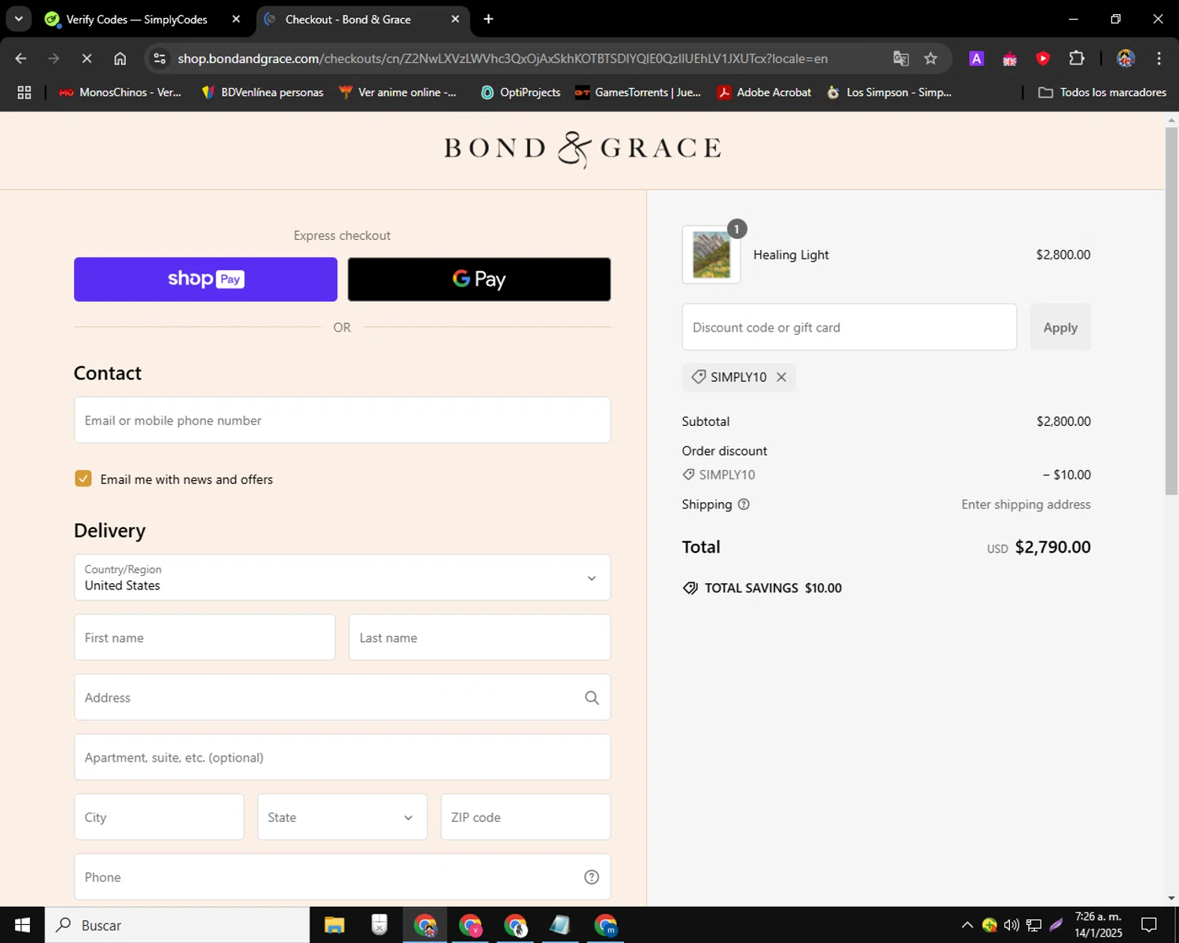
Task: Open the Country/Region dropdown
Action: point(342,578)
